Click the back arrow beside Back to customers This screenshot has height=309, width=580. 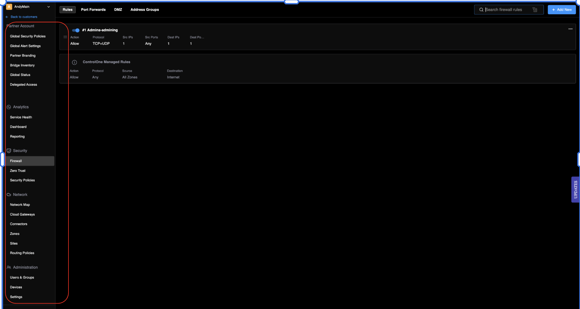[x=6, y=17]
